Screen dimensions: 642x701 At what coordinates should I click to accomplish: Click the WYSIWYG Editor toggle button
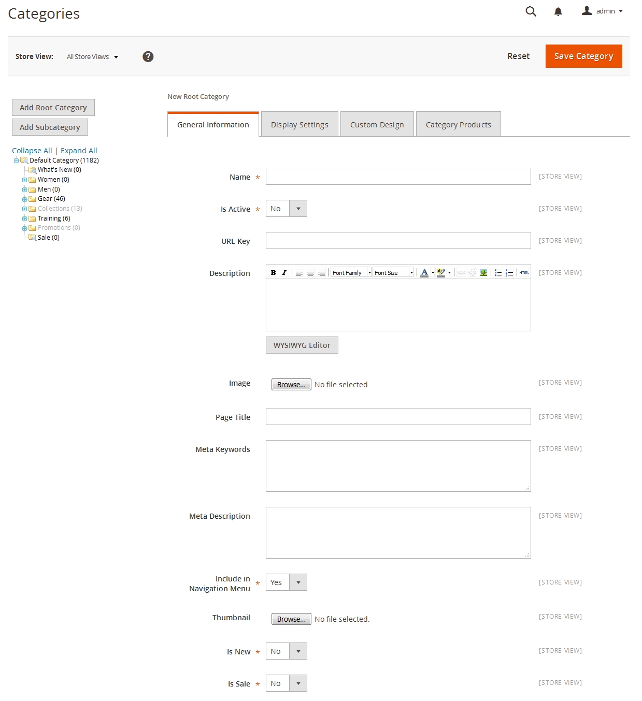point(302,345)
